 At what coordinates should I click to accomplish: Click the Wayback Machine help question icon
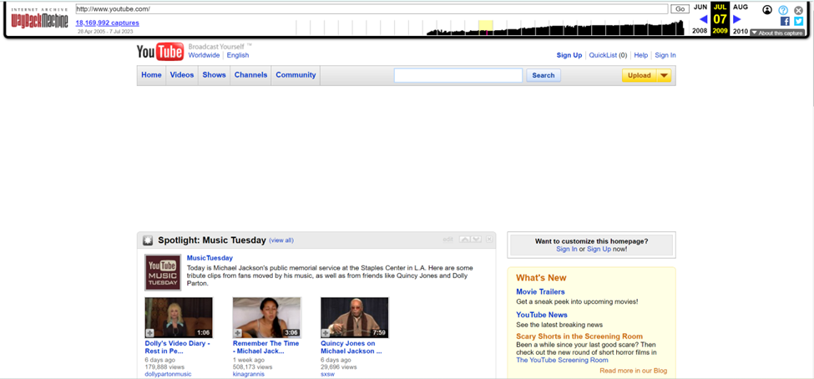(x=783, y=10)
